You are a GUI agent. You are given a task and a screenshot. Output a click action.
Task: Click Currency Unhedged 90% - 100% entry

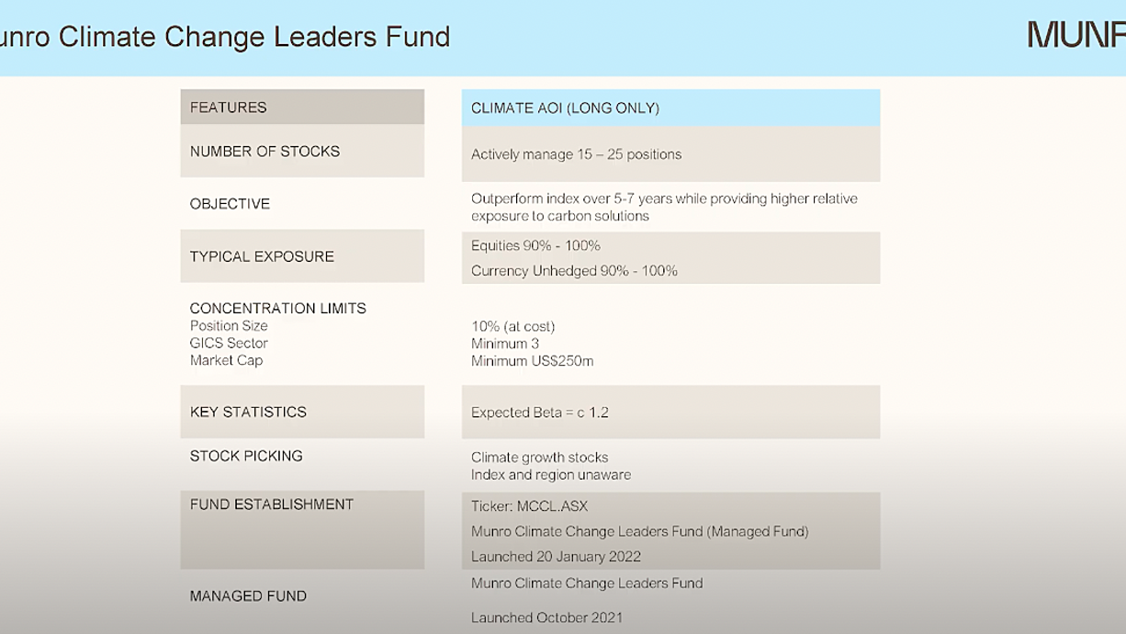(x=574, y=271)
